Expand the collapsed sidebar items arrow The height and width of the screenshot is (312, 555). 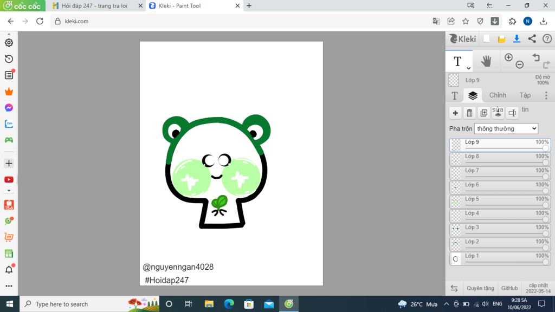tap(9, 191)
